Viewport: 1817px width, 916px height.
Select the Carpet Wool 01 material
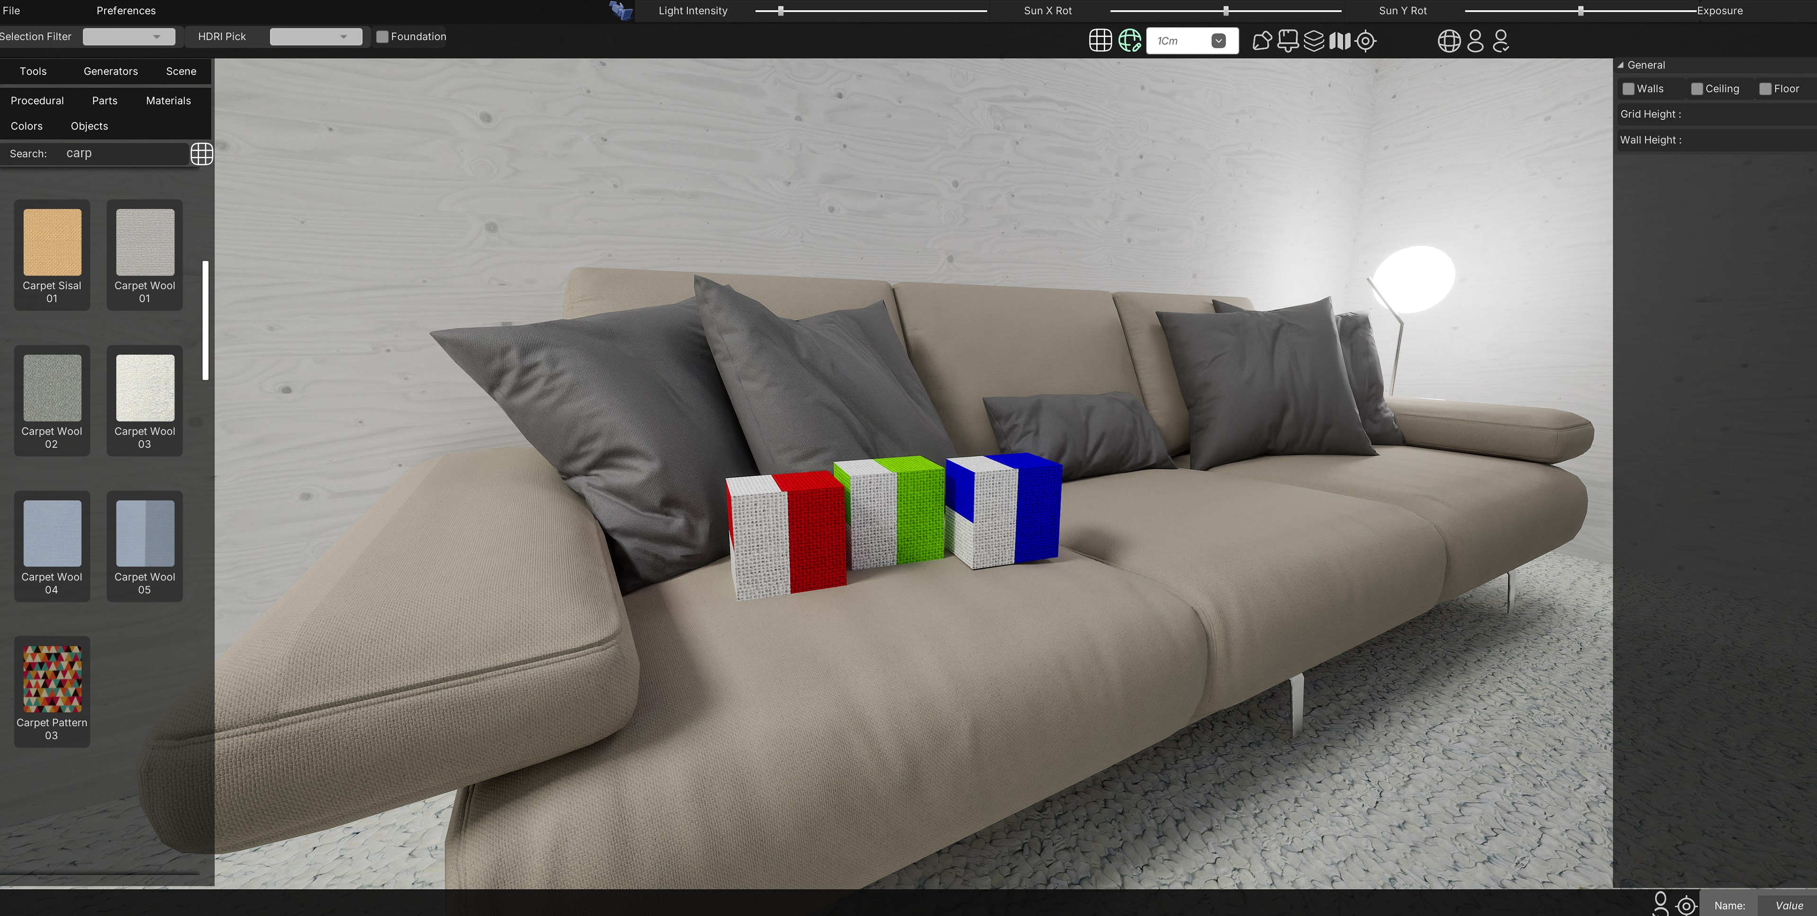[x=145, y=255]
